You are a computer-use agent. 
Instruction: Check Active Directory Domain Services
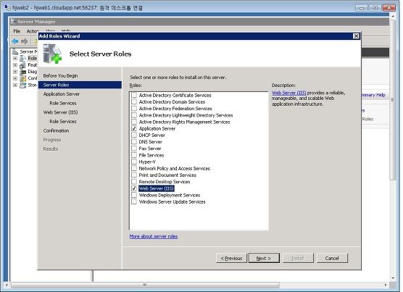(x=134, y=101)
